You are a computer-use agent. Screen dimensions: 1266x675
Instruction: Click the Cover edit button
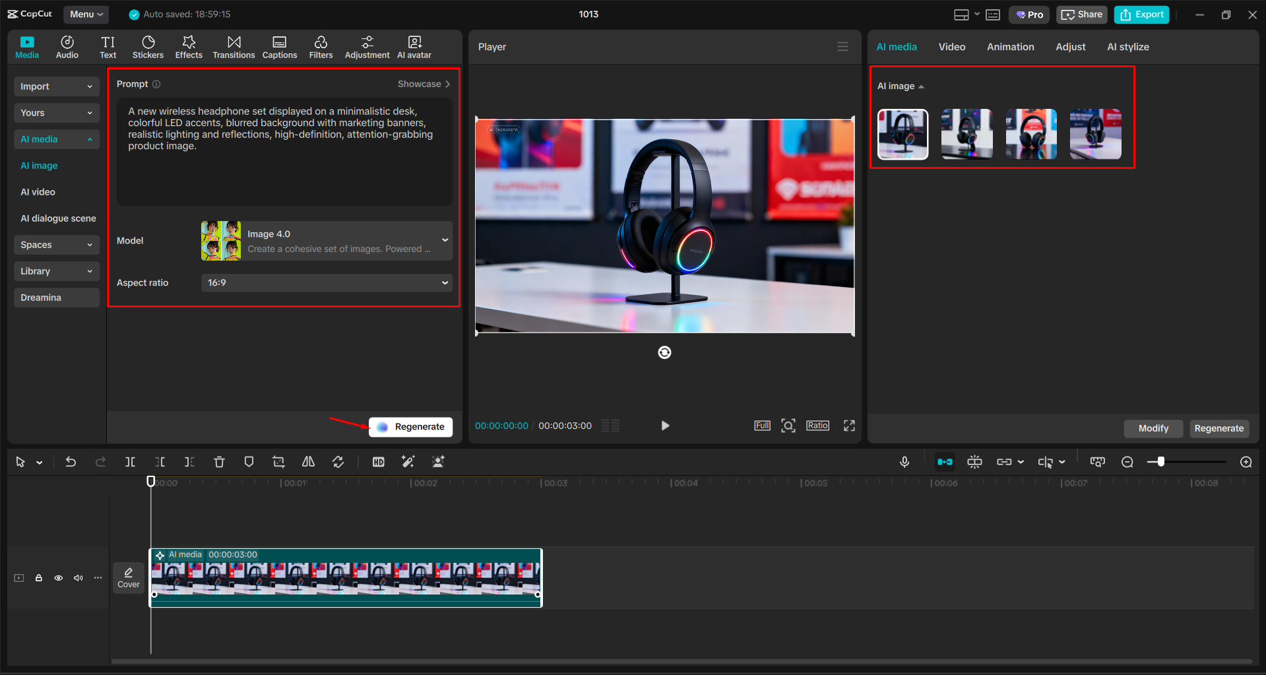129,578
